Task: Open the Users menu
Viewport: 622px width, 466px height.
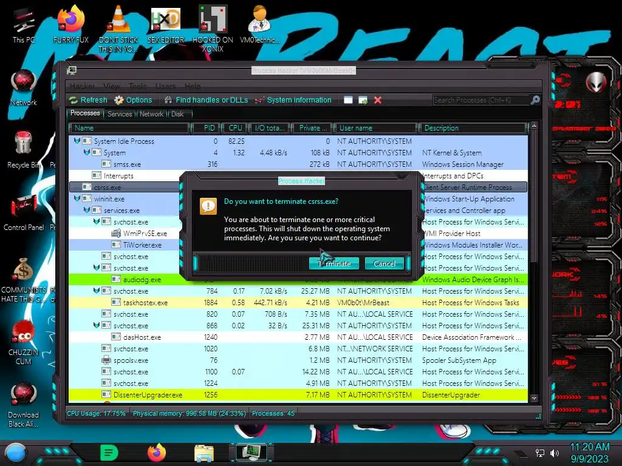Action: (165, 86)
